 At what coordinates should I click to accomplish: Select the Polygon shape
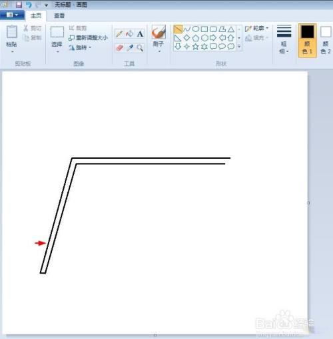tap(222, 29)
